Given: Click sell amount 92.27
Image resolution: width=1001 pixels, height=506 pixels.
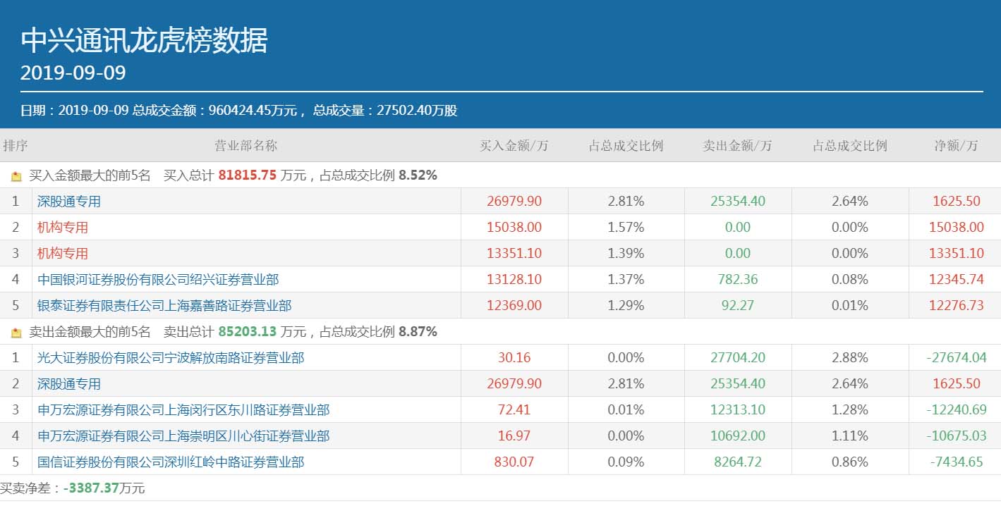Looking at the screenshot, I should [738, 306].
